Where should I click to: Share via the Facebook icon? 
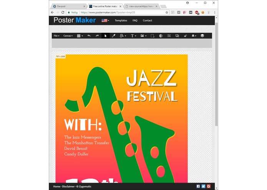(x=198, y=186)
